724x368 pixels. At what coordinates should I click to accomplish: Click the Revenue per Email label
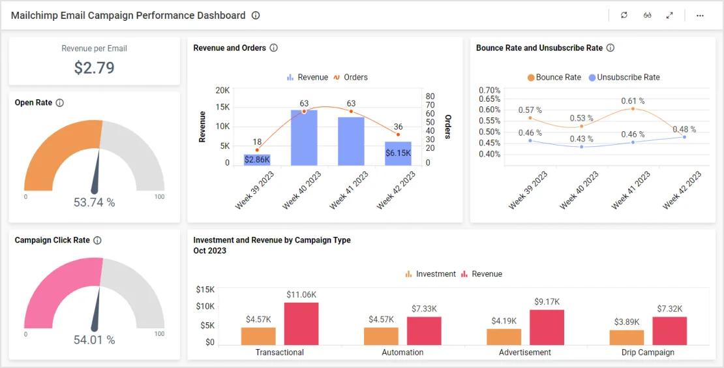[94, 48]
